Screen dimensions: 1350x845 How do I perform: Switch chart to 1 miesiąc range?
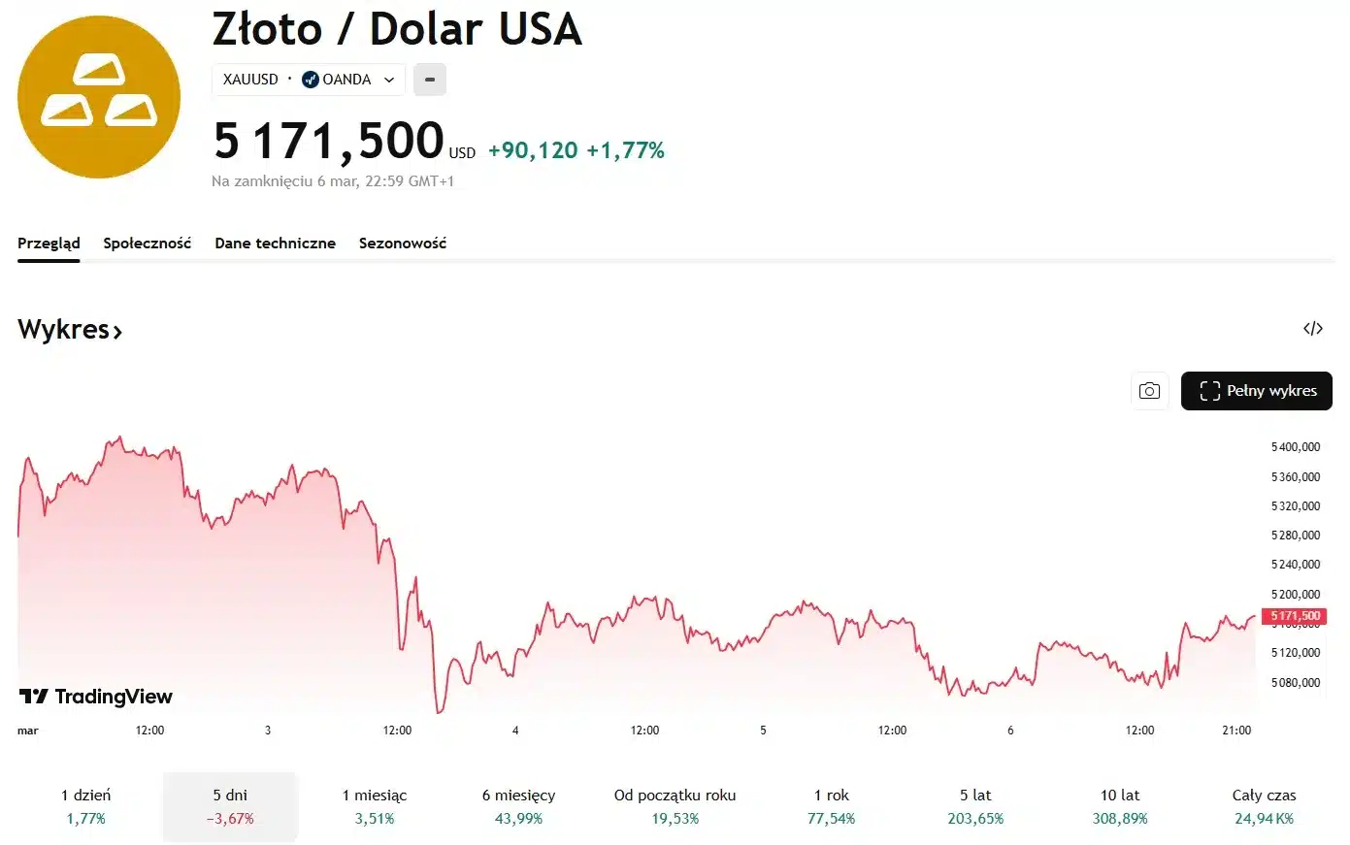pyautogui.click(x=375, y=806)
